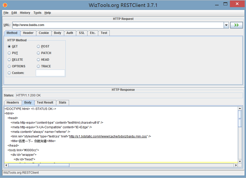Click the horizontal scrollbar left arrow

[6, 165]
